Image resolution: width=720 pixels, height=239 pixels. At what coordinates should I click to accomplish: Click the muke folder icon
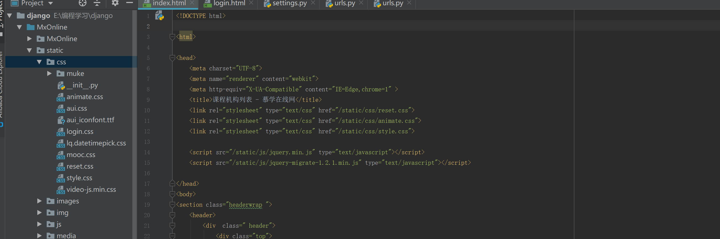(61, 74)
